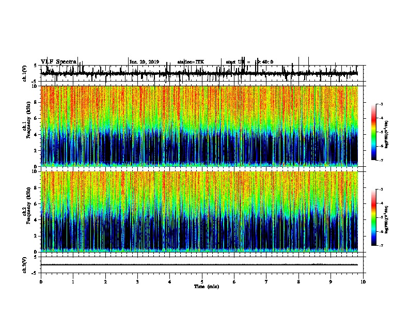Click the "4" kHz tick on ch.2 frequency axis
Viewport: 409px width, 316px height.
click(36, 220)
